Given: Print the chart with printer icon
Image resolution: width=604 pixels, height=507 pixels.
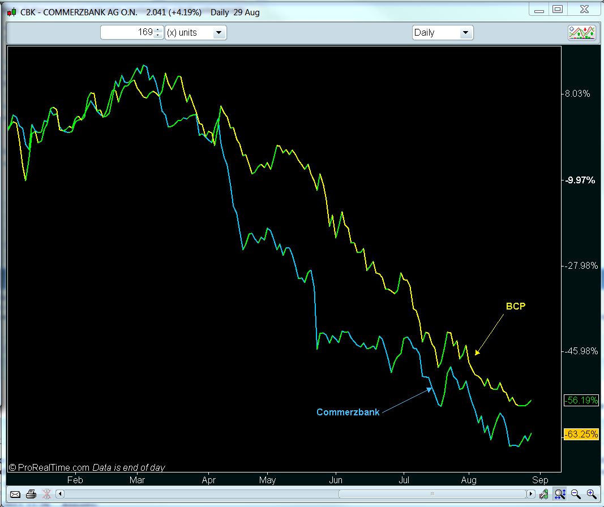Looking at the screenshot, I should point(31,494).
